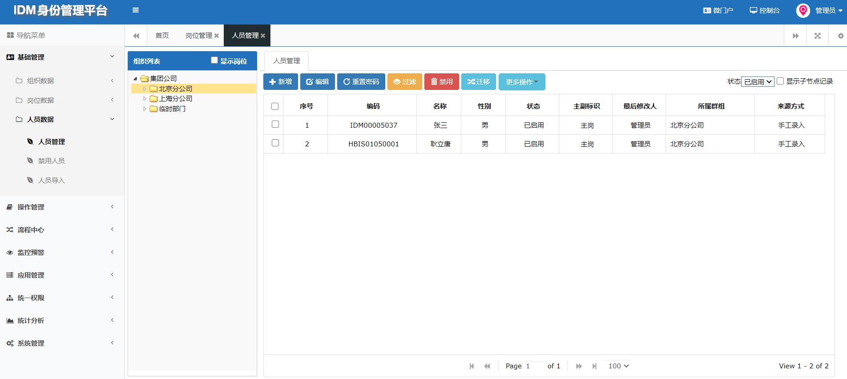
Task: Click the page number input field
Action: [534, 366]
